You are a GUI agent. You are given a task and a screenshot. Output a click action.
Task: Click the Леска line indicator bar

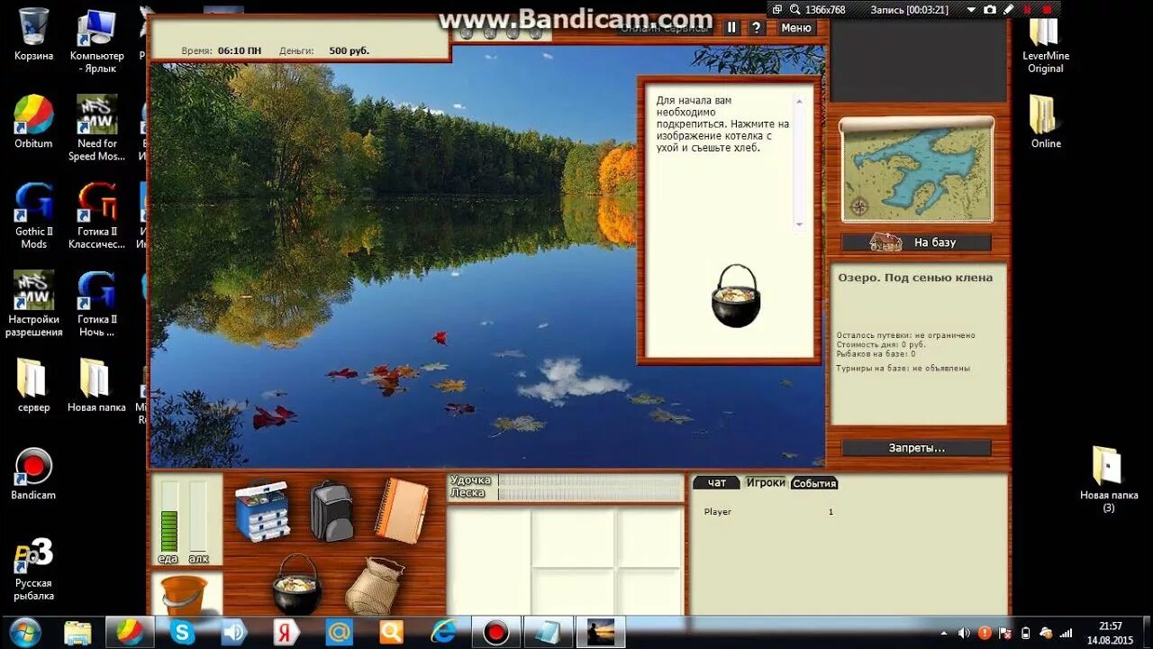[x=591, y=494]
